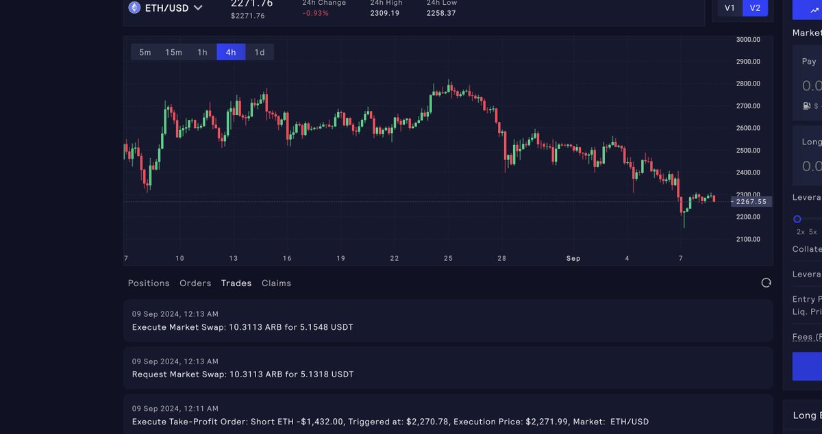The height and width of the screenshot is (434, 822).
Task: Select the 5m chart timeframe
Action: [x=145, y=52]
